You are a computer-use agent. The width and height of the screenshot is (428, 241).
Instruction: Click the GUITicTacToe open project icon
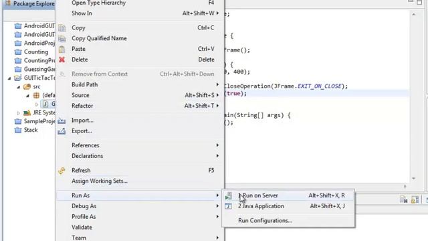pyautogui.click(x=18, y=78)
